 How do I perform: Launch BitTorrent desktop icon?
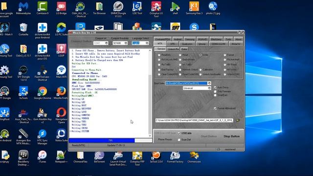click(99, 157)
